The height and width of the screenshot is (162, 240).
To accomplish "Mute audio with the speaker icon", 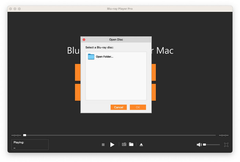I will click(x=199, y=145).
